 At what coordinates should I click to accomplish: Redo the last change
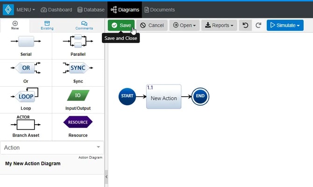coord(258,25)
